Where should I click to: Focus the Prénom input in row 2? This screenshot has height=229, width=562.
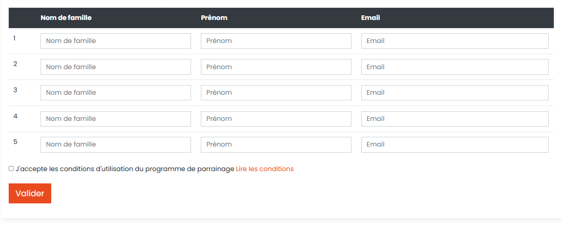point(276,67)
